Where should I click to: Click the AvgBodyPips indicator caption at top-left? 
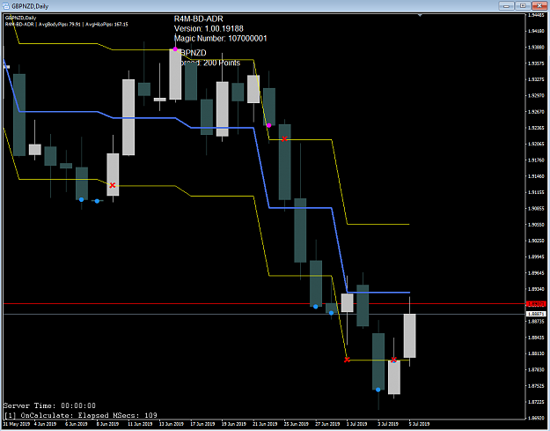pyautogui.click(x=66, y=24)
